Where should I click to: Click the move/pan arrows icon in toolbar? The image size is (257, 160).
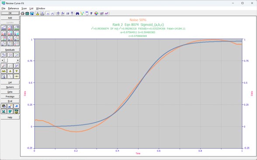tap(58, 14)
